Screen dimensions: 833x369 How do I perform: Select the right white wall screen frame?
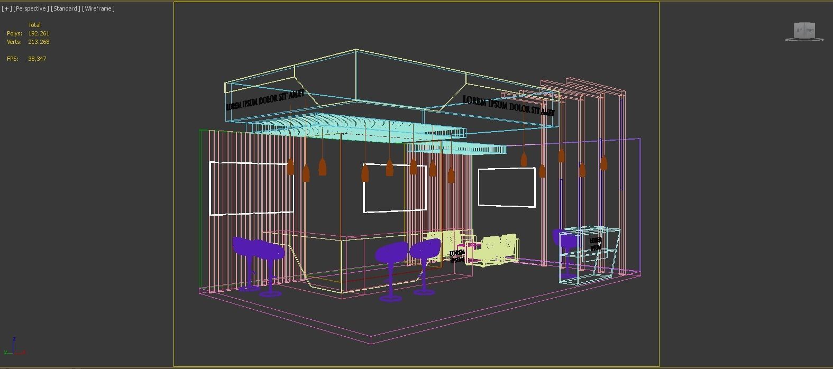(507, 187)
